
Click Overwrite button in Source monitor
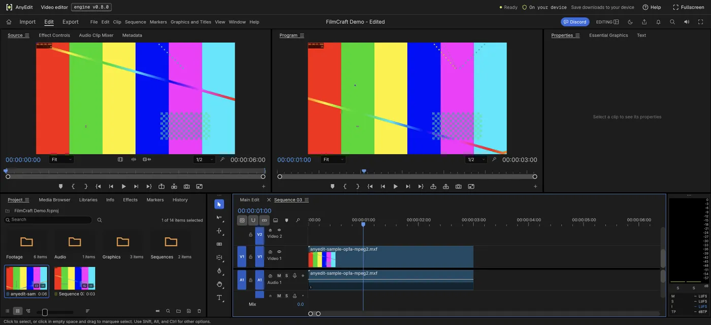(174, 187)
